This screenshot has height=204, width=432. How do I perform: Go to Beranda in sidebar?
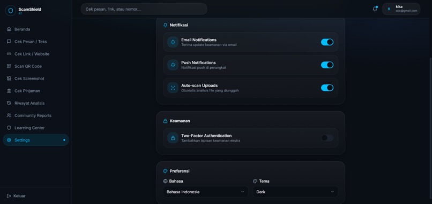click(x=36, y=29)
